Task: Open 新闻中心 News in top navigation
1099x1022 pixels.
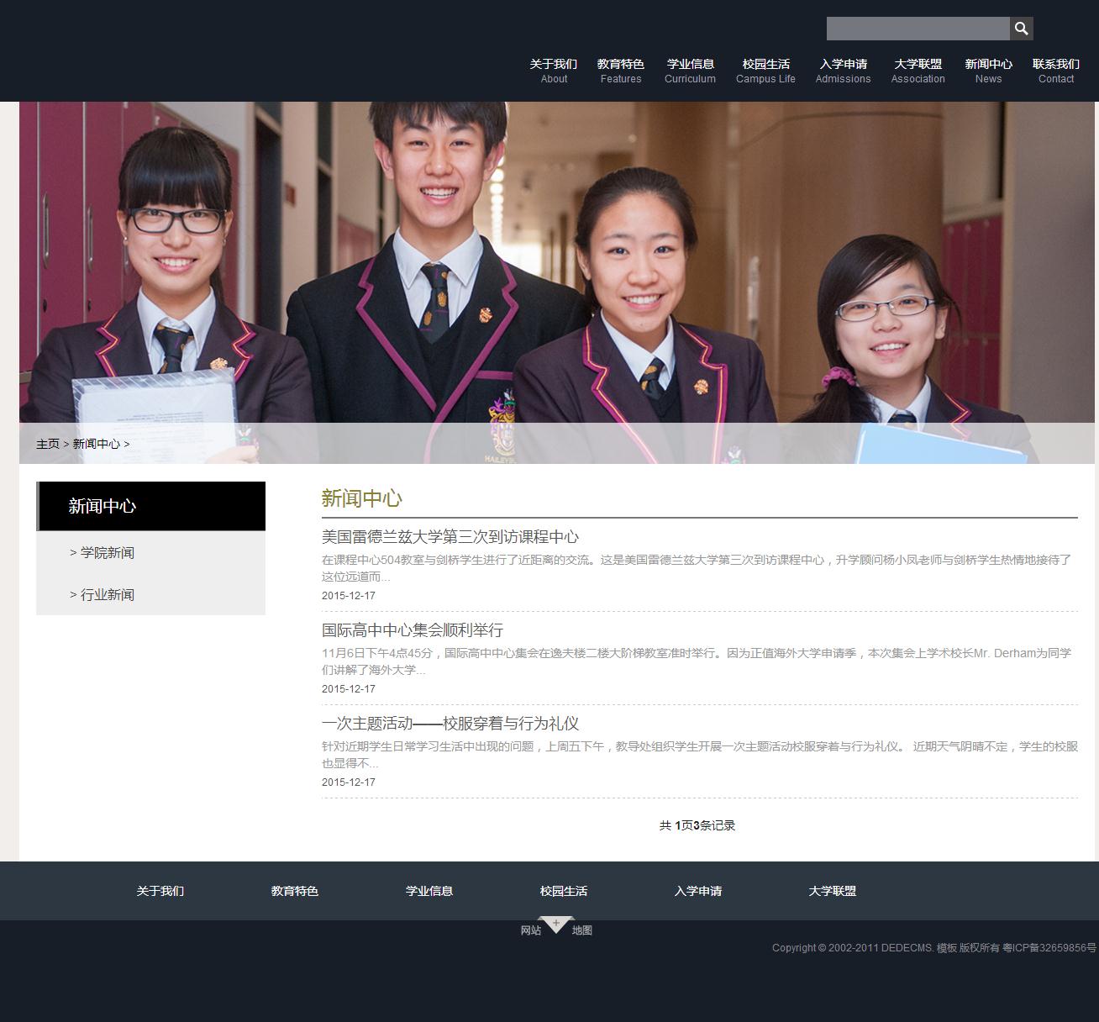Action: click(x=988, y=71)
